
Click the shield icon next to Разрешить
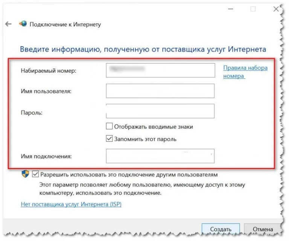25,174
